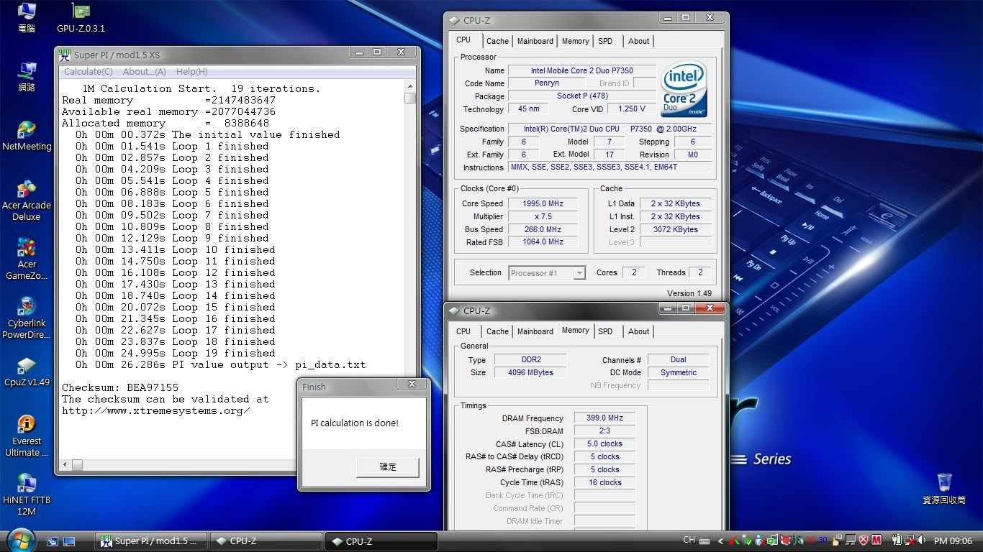Image resolution: width=983 pixels, height=552 pixels.
Task: Switch to Mainboard tab in lower CPU-Z
Action: [535, 331]
